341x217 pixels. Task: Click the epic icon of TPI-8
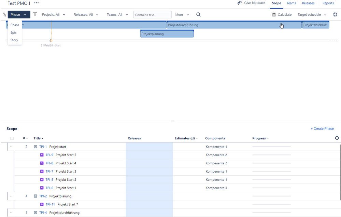(x=42, y=163)
